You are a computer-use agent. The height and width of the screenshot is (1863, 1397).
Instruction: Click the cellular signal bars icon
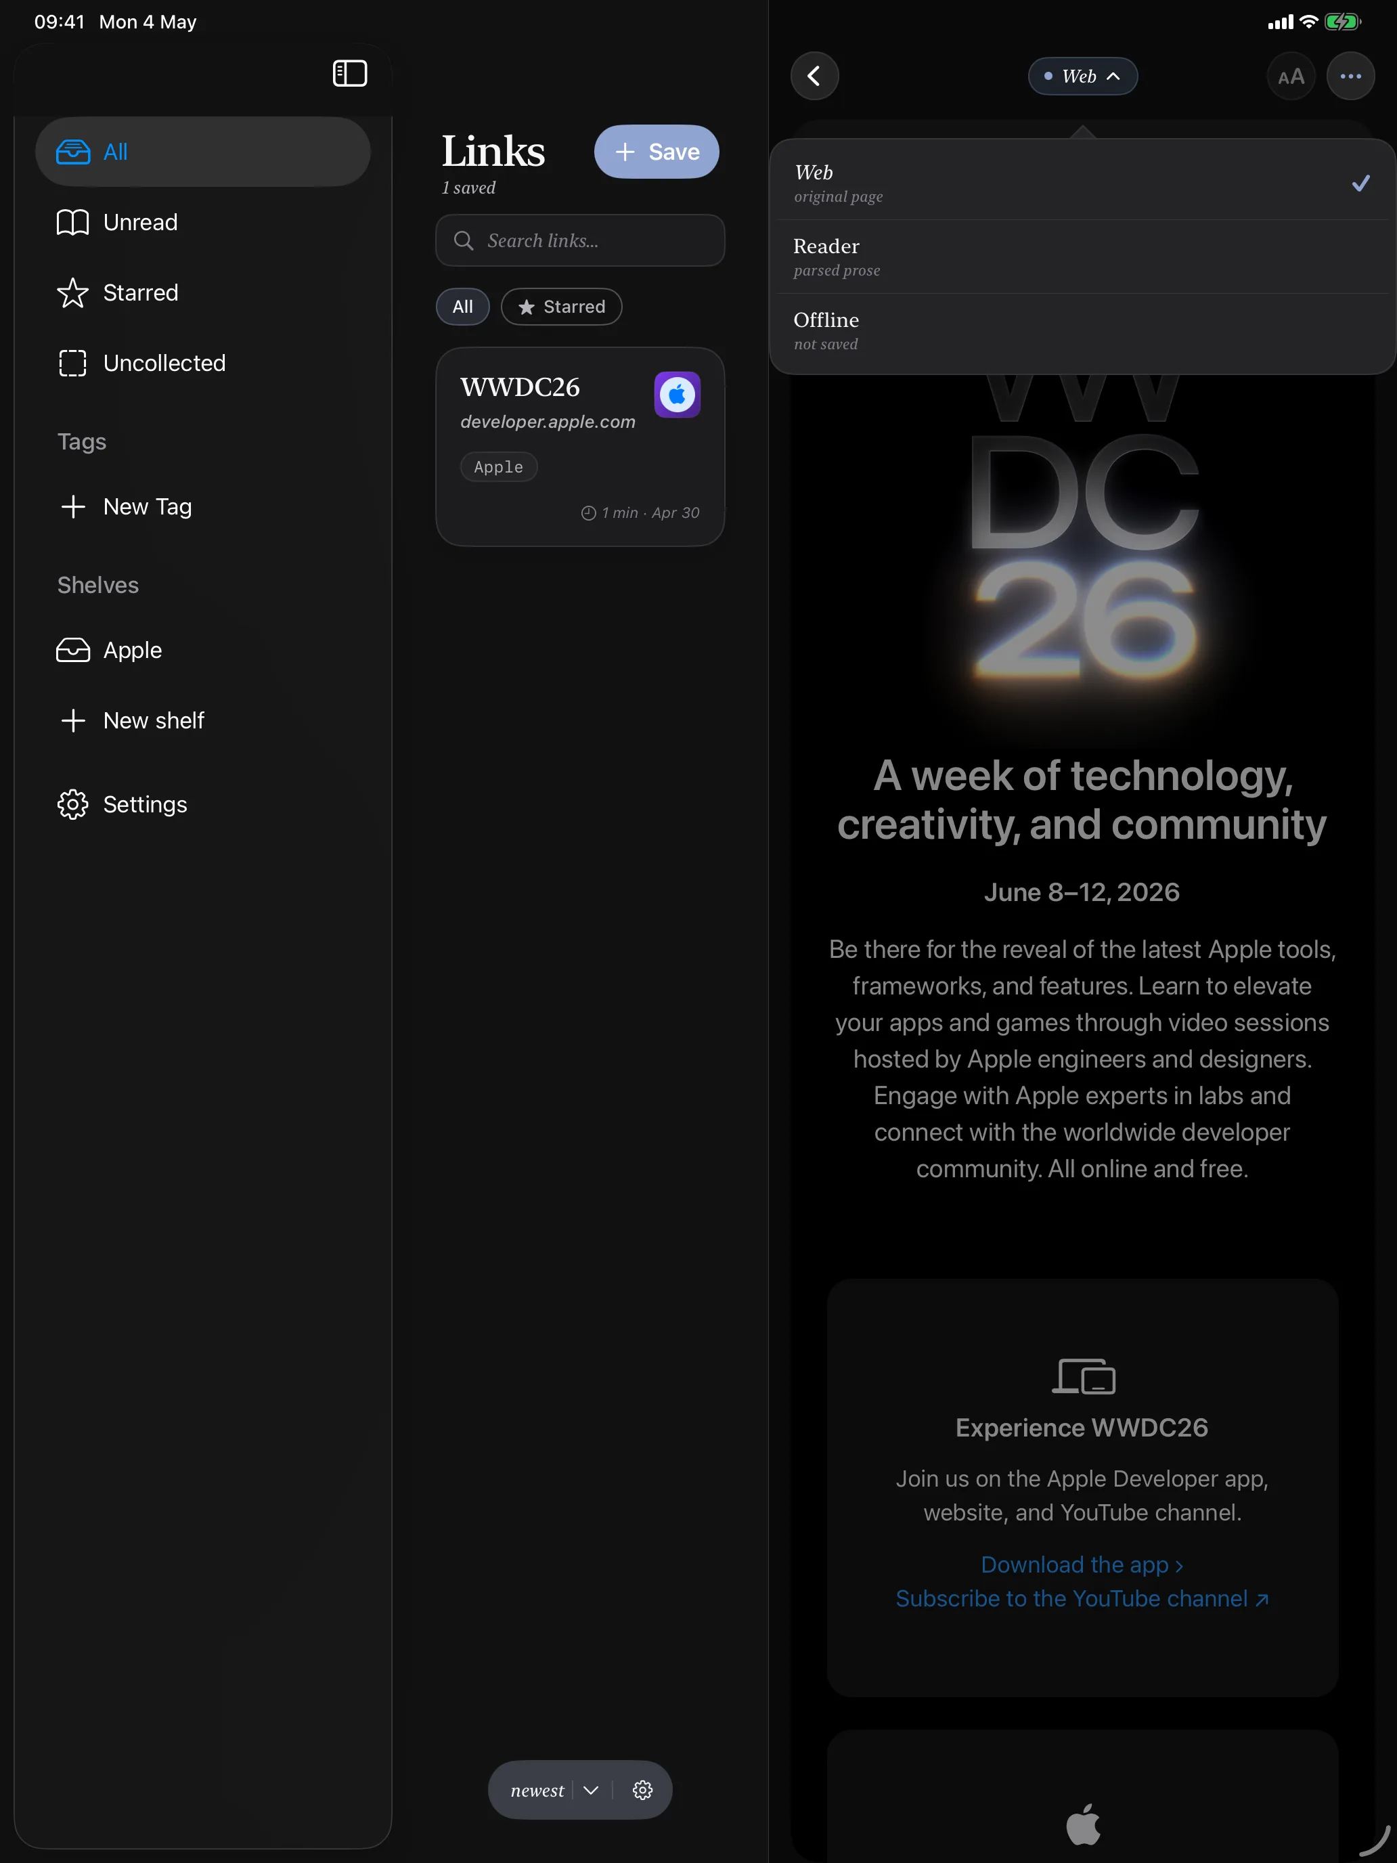[x=1281, y=23]
